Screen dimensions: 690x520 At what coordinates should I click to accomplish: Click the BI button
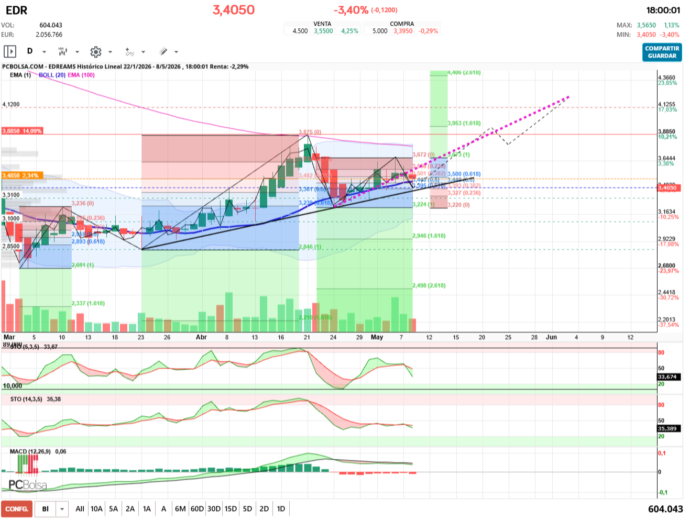click(x=46, y=509)
